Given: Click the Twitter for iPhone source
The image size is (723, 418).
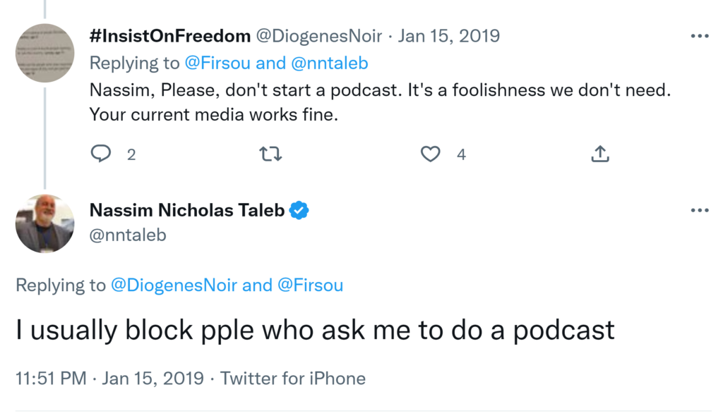Looking at the screenshot, I should pos(293,379).
